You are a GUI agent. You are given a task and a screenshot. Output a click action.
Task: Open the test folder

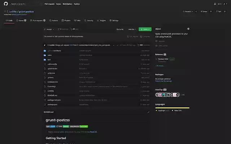[49, 60]
